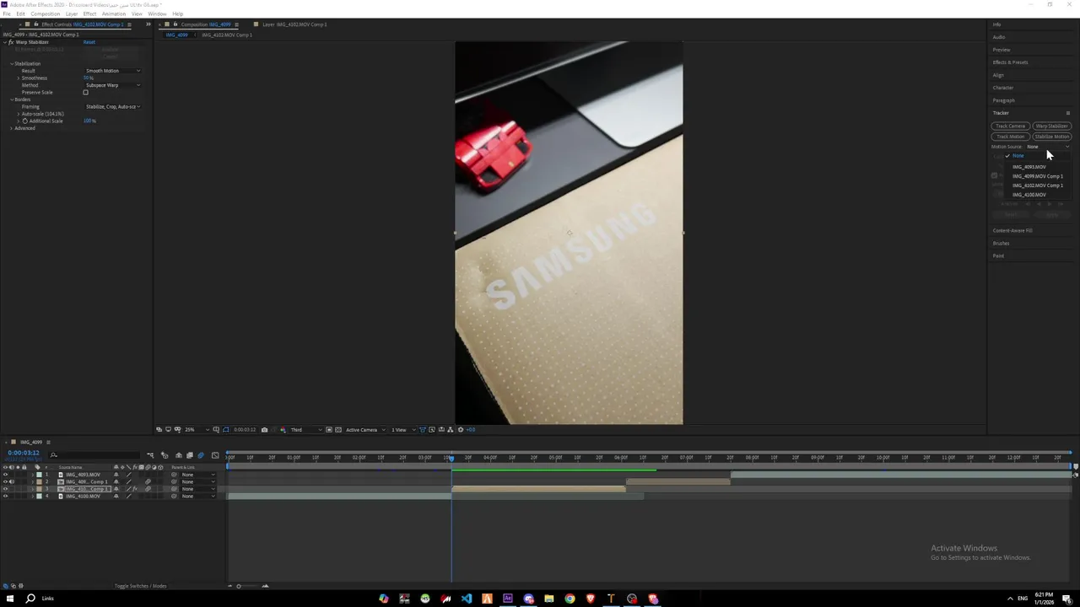
Task: Toggle Frame Blending switch icon in timeline
Action: click(189, 455)
